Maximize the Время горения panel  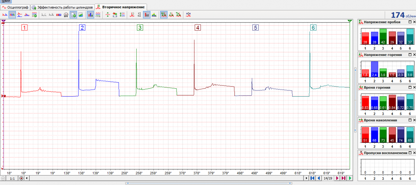point(409,88)
